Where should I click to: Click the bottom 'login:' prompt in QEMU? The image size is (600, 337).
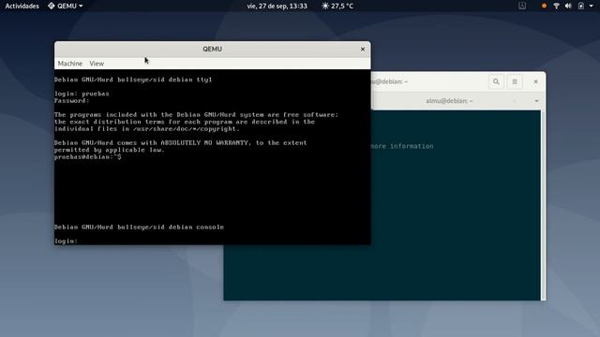[x=66, y=241]
